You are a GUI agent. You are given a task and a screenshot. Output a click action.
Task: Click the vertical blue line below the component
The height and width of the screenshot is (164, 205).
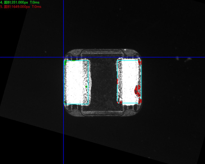[63, 138]
